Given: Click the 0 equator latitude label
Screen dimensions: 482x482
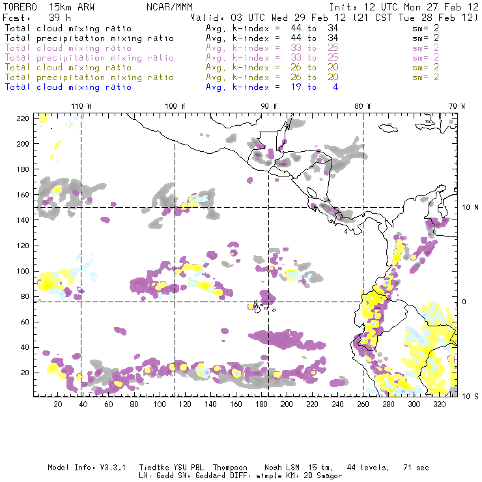Looking at the screenshot, I should click(x=464, y=302).
